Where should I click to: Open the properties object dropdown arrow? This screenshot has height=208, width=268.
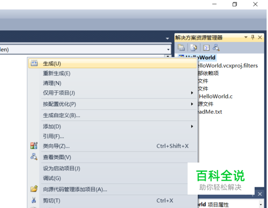261,205
